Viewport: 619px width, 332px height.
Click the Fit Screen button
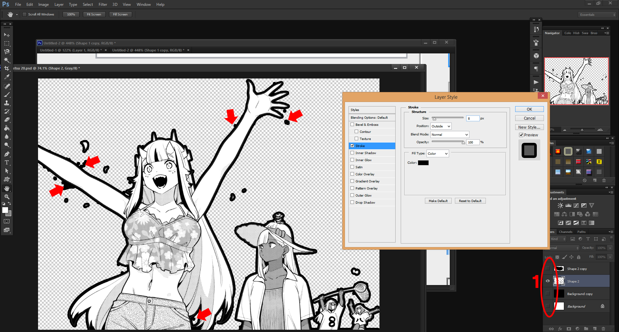click(x=94, y=14)
